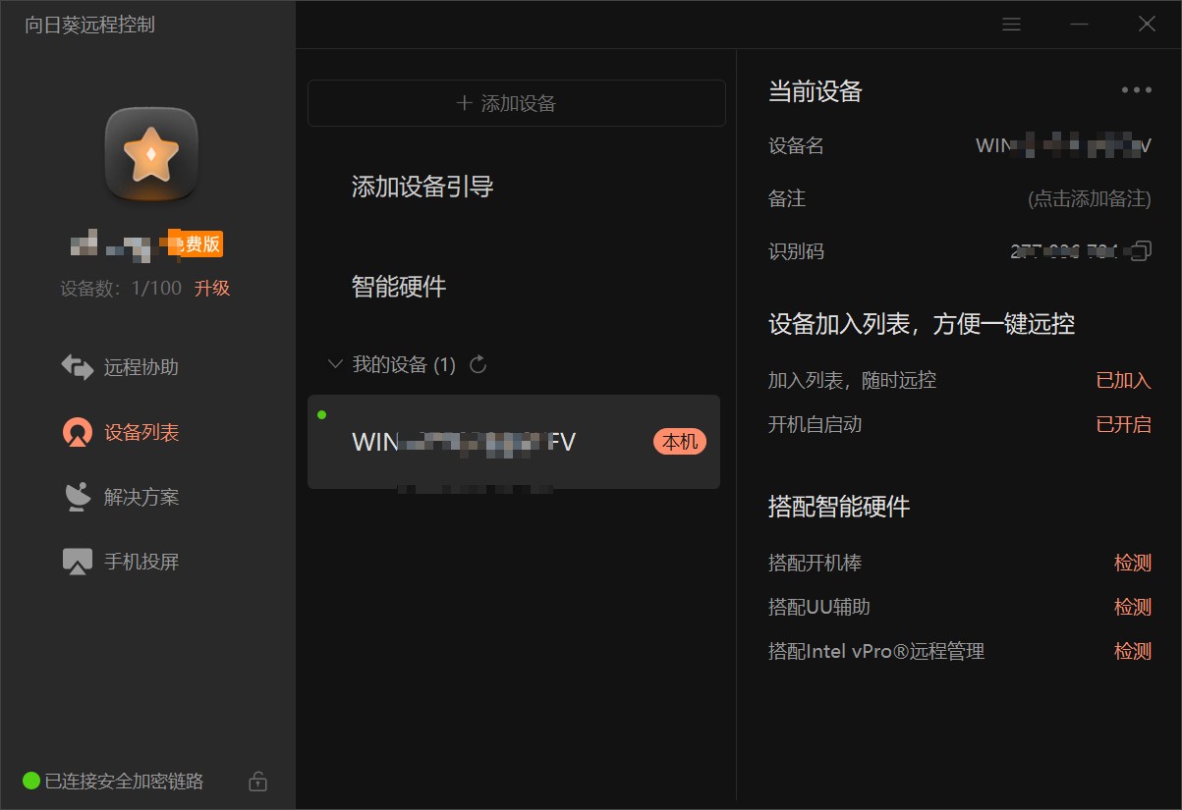
Task: Minimize the Sunlogin window
Action: coord(1079,25)
